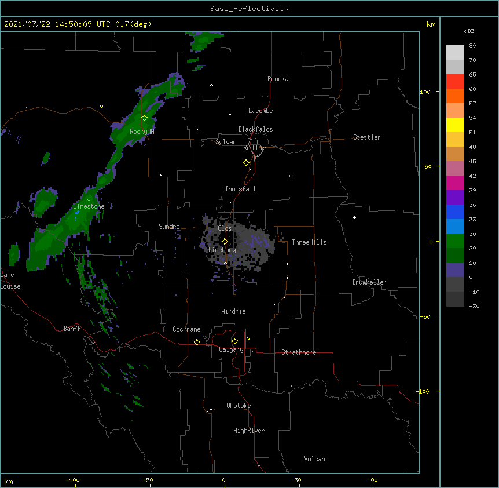Click the -30 value in dBZ legend
The width and height of the screenshot is (499, 488).
click(474, 306)
